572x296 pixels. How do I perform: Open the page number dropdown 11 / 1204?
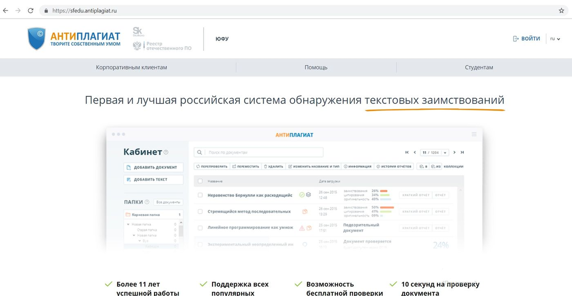pos(434,153)
